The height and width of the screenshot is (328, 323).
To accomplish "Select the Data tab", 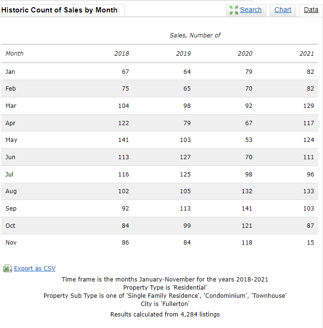I will click(x=311, y=10).
